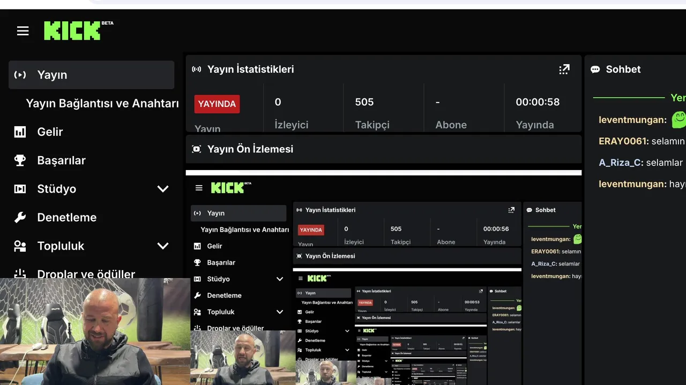Click the Sohbet panel heading
The image size is (686, 385).
pyautogui.click(x=623, y=69)
